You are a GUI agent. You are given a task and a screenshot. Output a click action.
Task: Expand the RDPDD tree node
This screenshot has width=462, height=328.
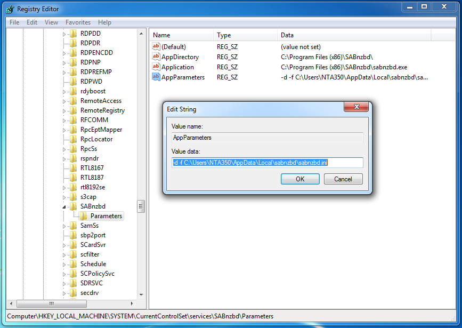tap(64, 34)
